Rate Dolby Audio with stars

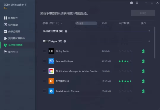tap(125, 51)
